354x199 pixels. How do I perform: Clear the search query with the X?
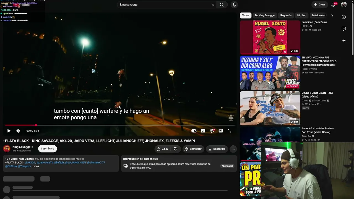pyautogui.click(x=213, y=5)
